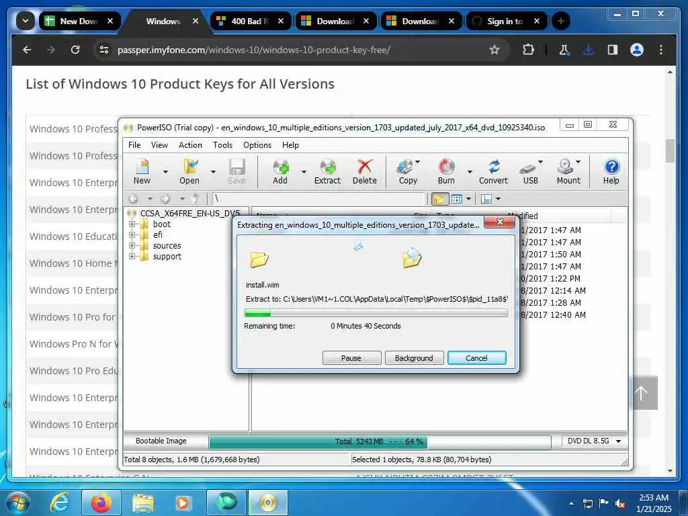
Task: Click the Convert toolbar icon
Action: pyautogui.click(x=494, y=171)
